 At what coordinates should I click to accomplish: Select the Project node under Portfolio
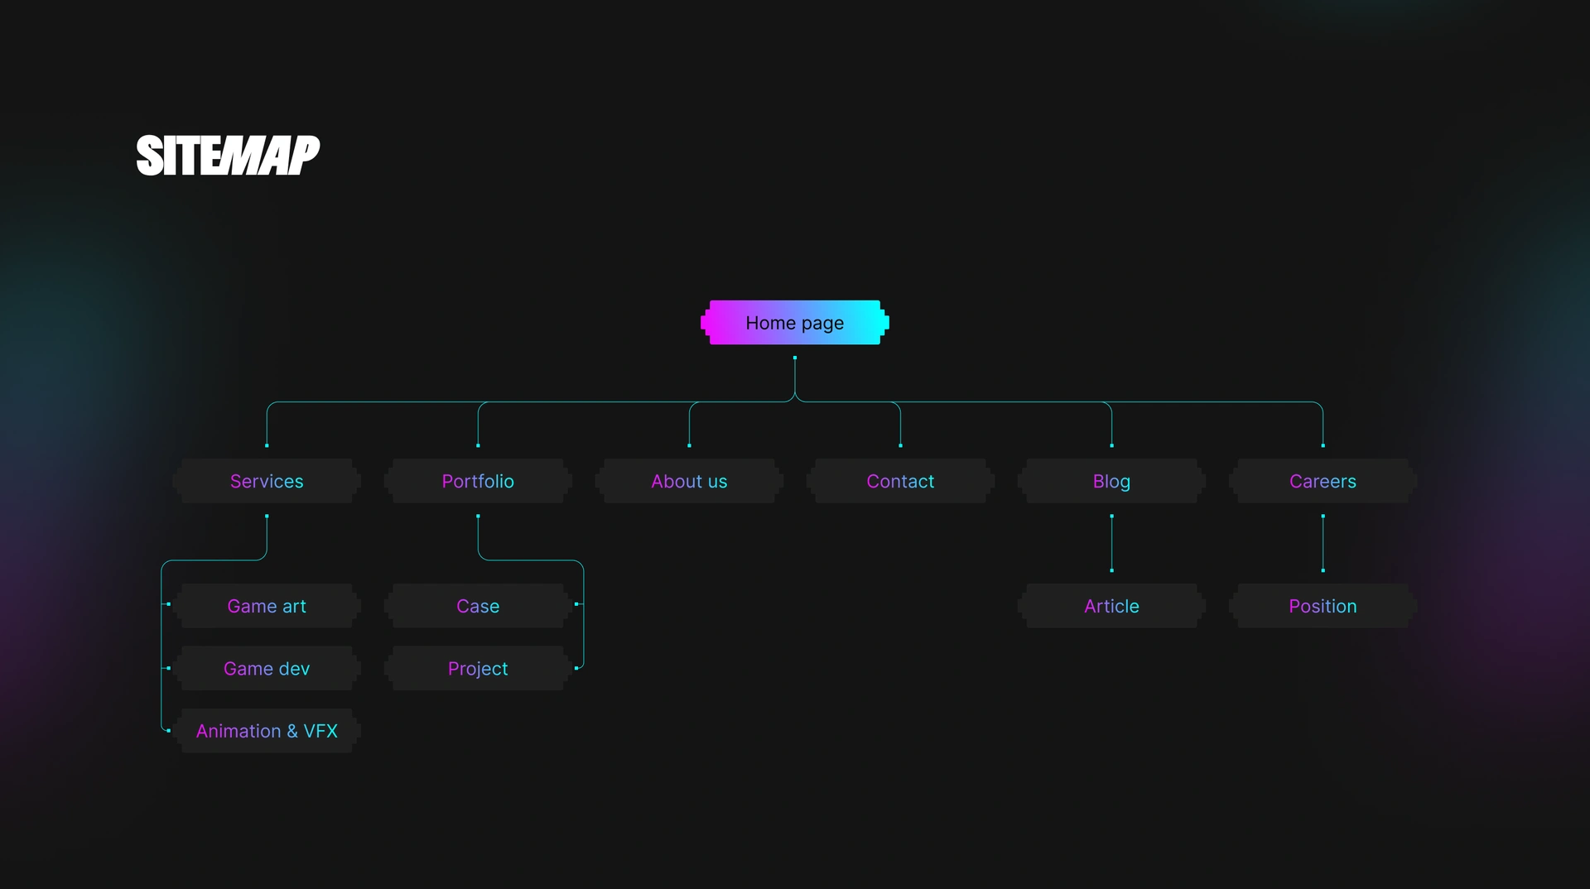tap(478, 668)
